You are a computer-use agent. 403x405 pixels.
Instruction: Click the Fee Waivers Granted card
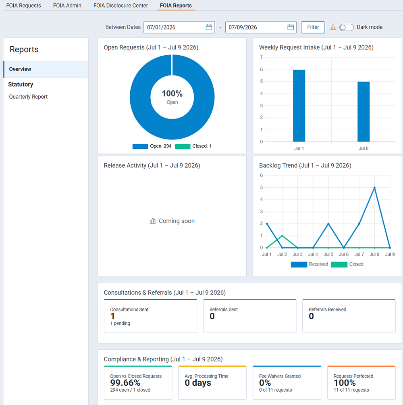(287, 382)
